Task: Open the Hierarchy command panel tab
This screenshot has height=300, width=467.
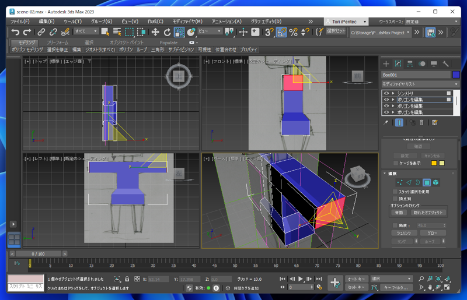Action: tap(410, 64)
